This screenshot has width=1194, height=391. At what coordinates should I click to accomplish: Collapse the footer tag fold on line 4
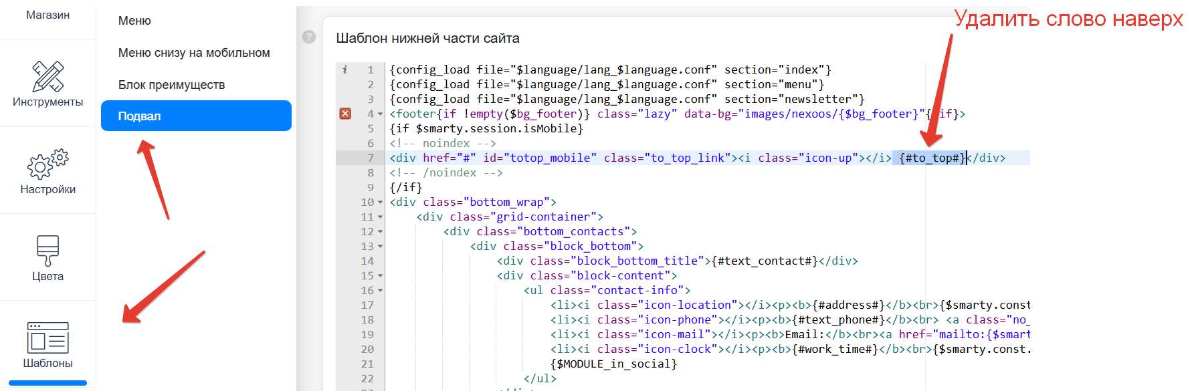tap(381, 114)
